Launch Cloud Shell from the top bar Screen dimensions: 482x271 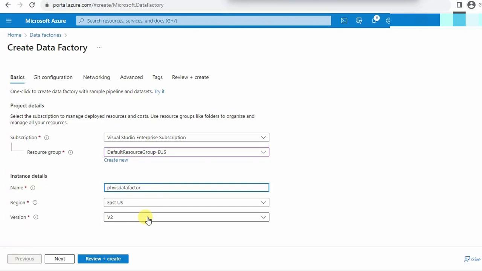(344, 21)
